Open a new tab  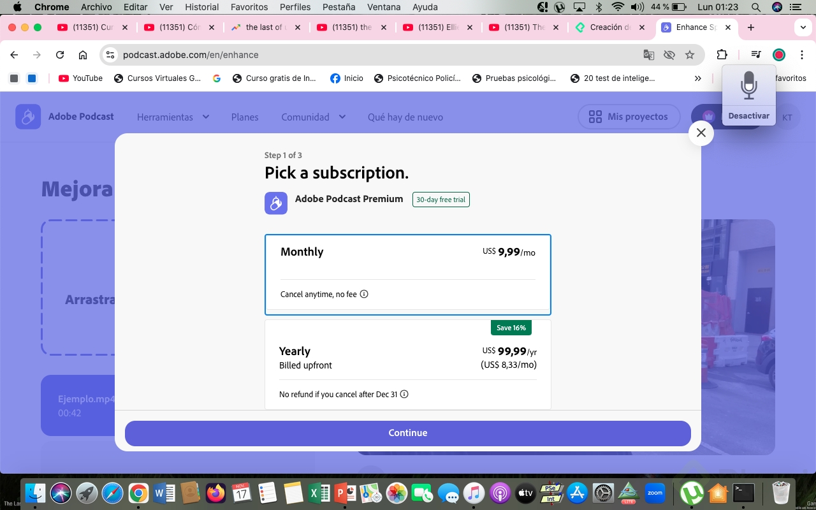pos(751,27)
